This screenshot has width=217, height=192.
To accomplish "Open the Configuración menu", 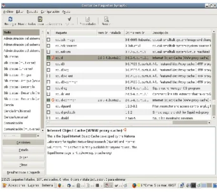I will (50, 11).
